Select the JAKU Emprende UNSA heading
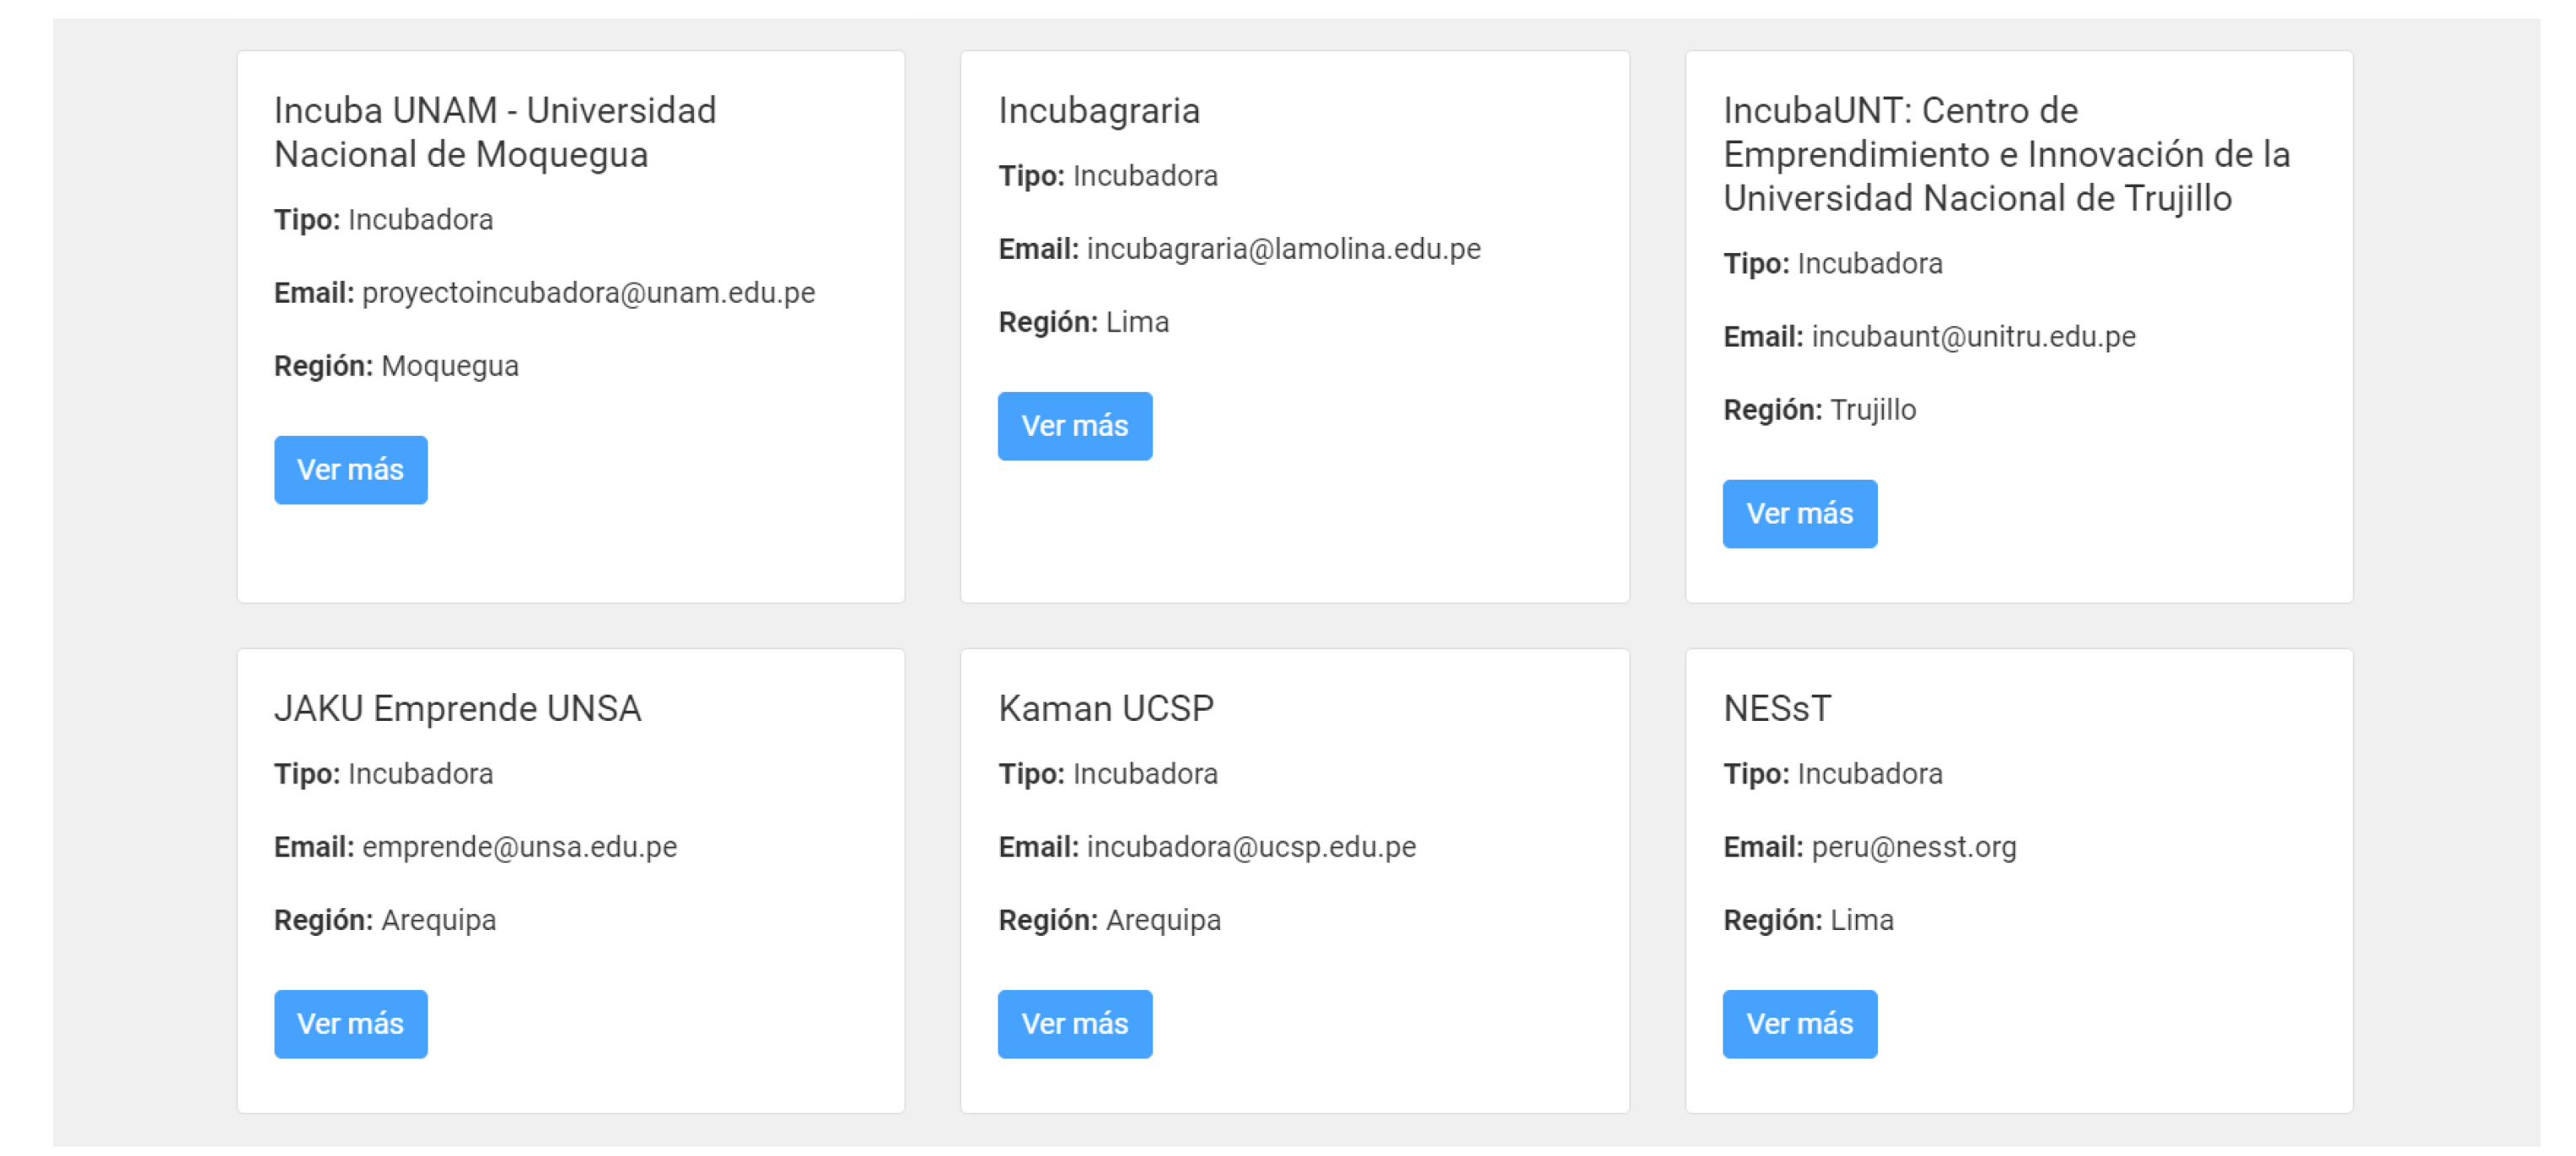Image resolution: width=2576 pixels, height=1156 pixels. pos(458,708)
